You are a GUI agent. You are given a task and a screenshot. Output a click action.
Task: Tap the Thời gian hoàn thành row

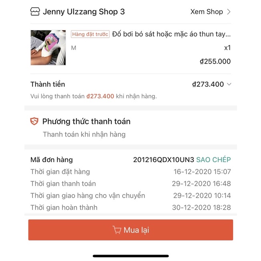point(130,207)
